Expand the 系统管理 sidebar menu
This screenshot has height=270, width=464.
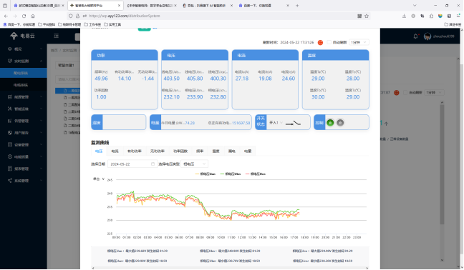coord(24,181)
